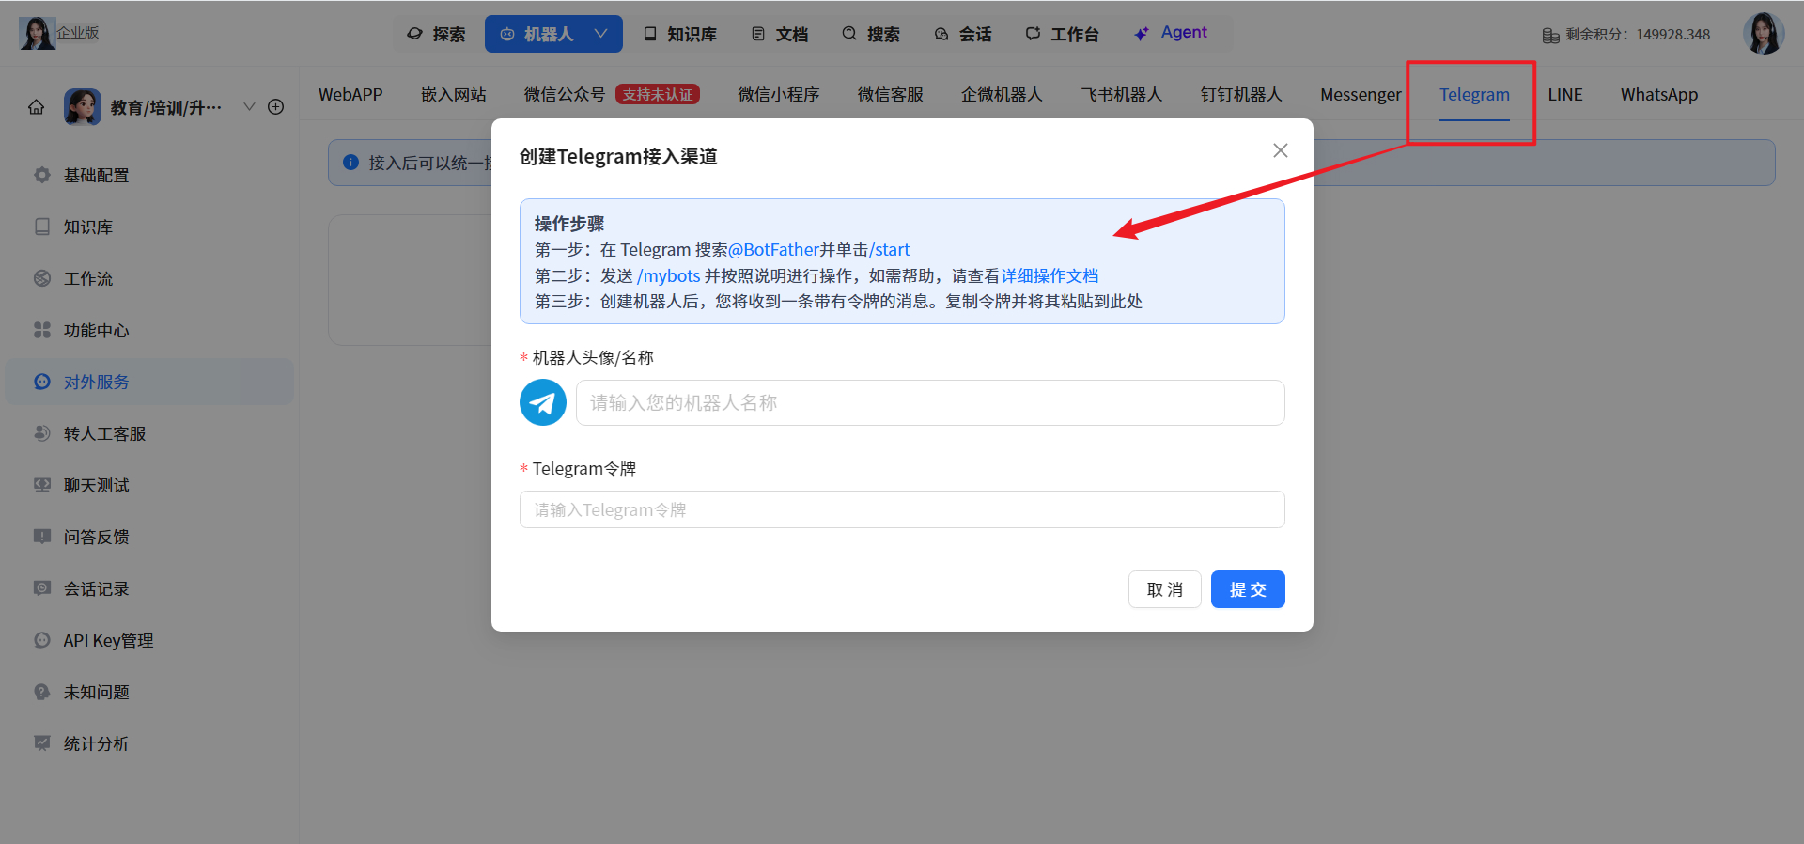Switch to the 钉钉机器人 tab
Viewport: 1804px width, 844px height.
(1241, 94)
